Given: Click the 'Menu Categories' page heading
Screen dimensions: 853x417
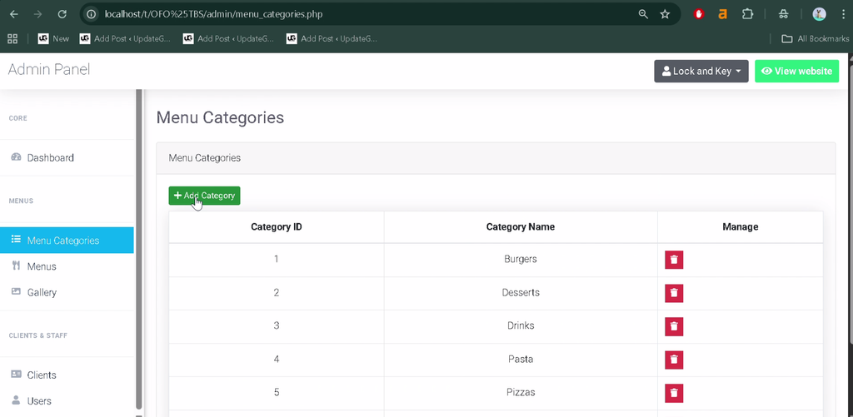Looking at the screenshot, I should (220, 117).
